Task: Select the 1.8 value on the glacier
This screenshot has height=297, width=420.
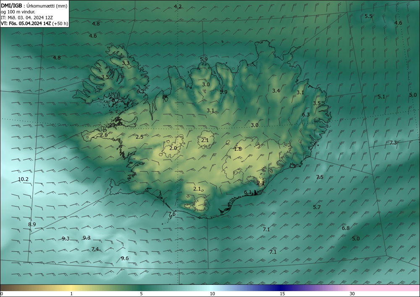Action: click(238, 149)
